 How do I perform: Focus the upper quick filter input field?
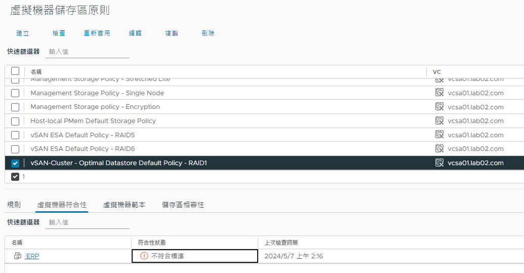(x=88, y=52)
